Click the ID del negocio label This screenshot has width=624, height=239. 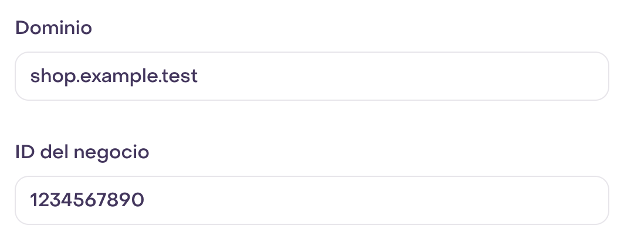82,152
